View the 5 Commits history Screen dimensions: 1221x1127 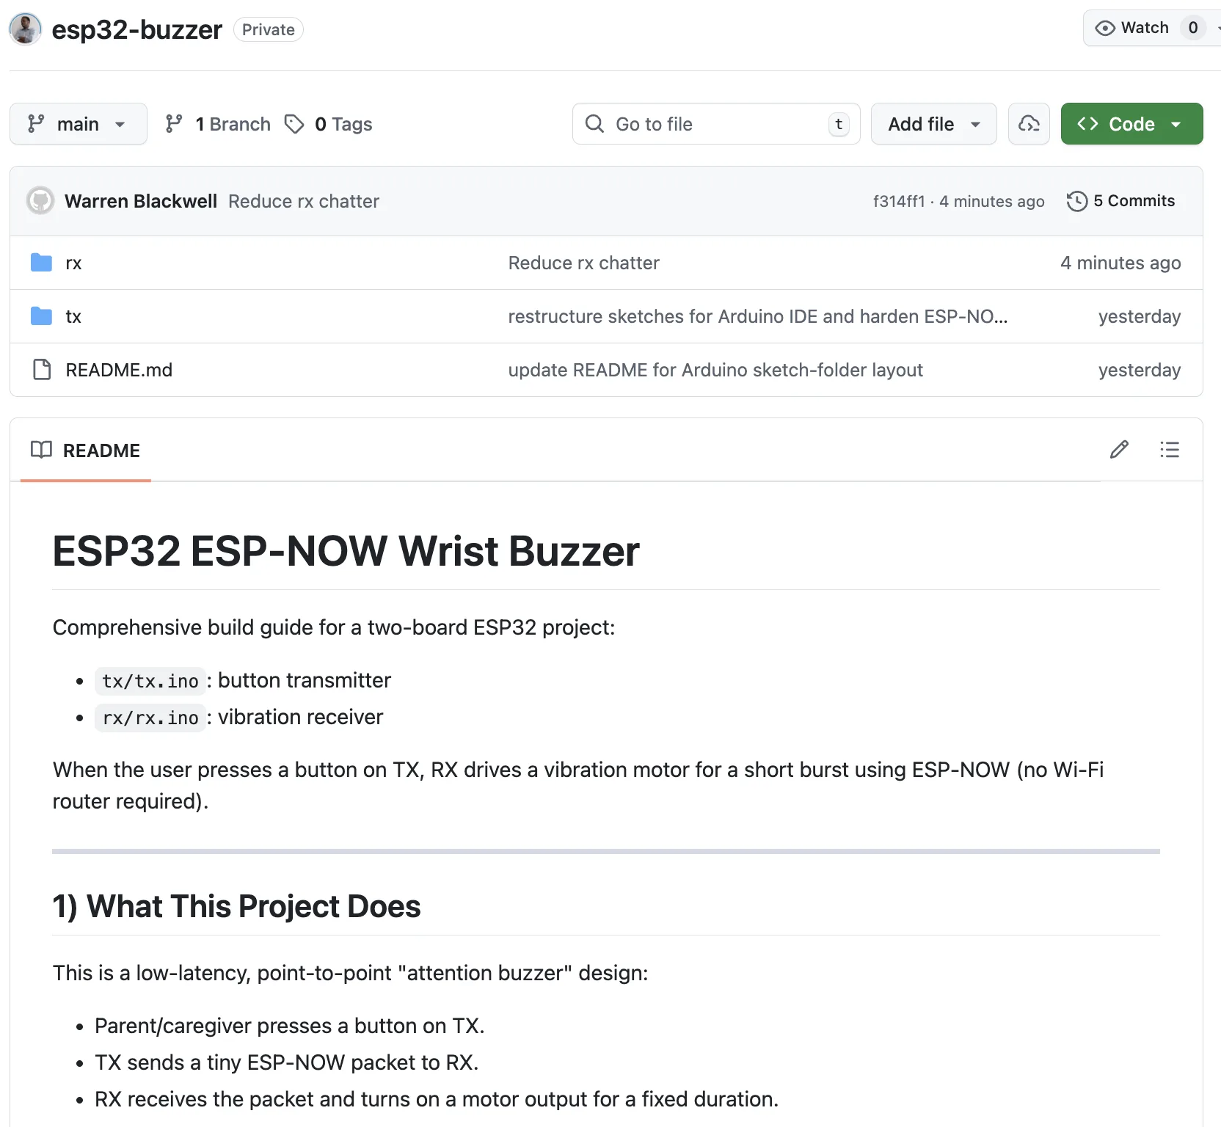[1134, 200]
